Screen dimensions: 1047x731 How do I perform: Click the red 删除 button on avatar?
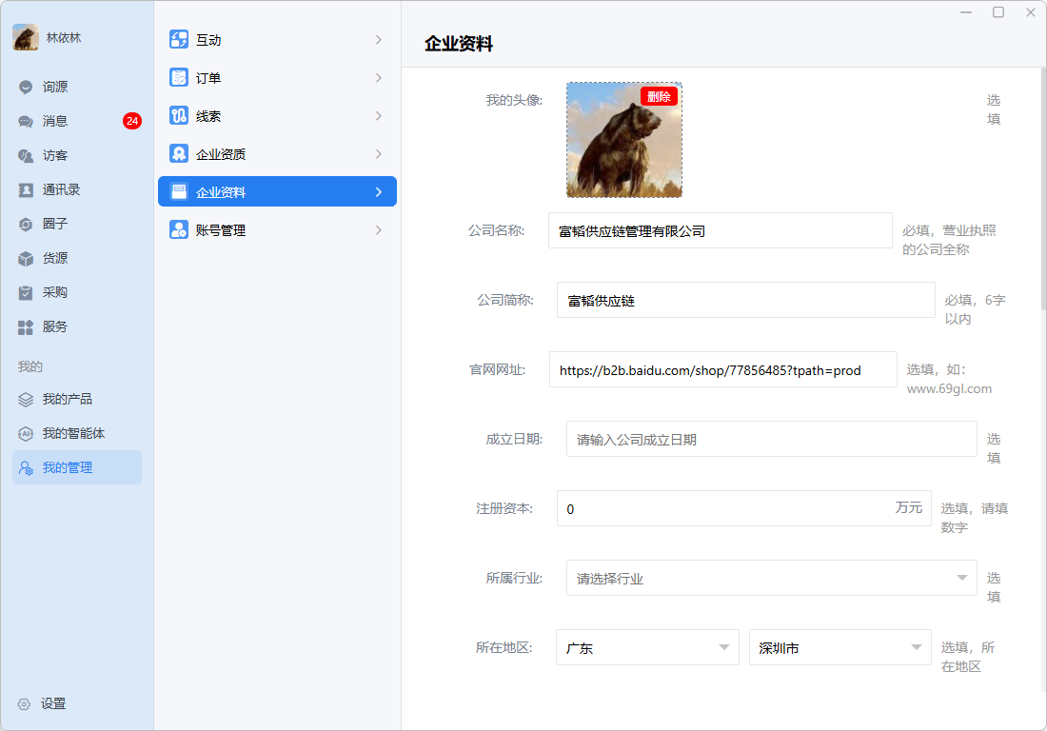(x=659, y=96)
